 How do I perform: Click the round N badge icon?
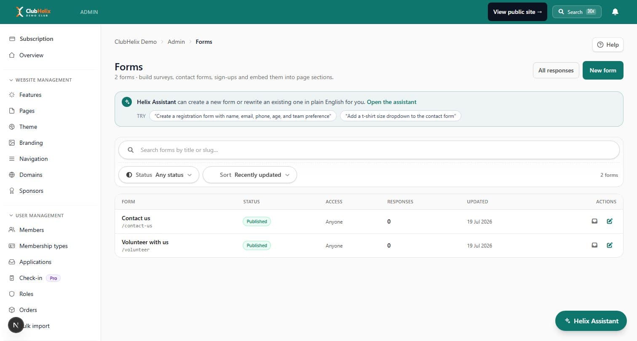[16, 325]
